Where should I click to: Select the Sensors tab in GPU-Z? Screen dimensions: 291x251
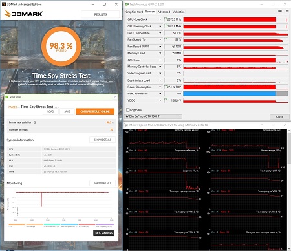click(x=150, y=12)
